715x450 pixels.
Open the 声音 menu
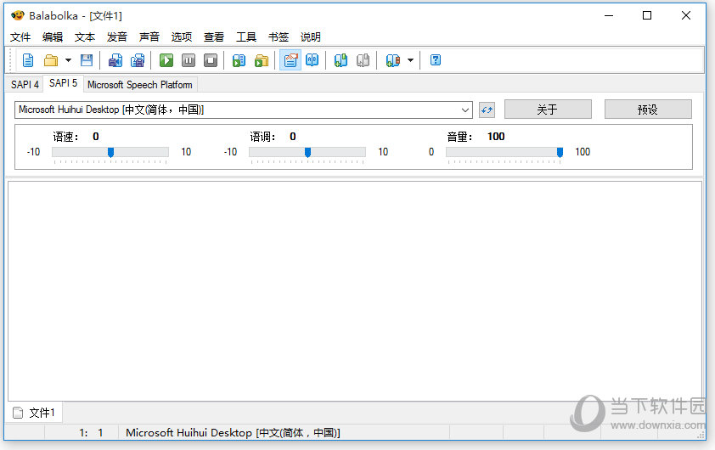(x=149, y=37)
